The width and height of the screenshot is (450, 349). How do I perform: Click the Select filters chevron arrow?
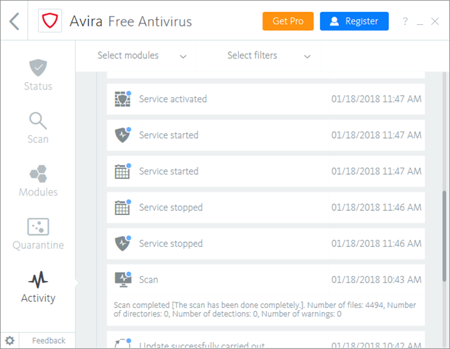coord(308,56)
